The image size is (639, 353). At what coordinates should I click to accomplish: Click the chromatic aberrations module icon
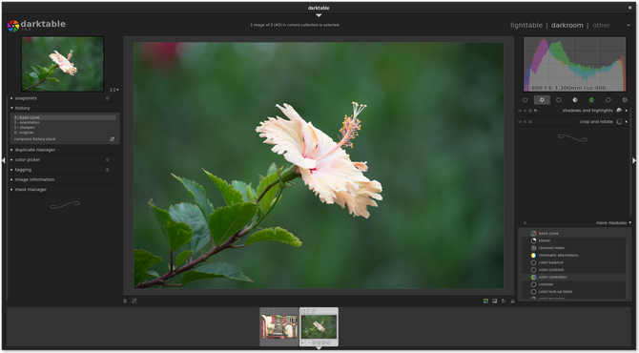click(533, 256)
